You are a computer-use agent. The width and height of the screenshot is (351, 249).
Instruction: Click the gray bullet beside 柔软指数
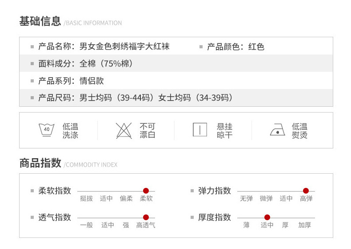tap(32, 191)
